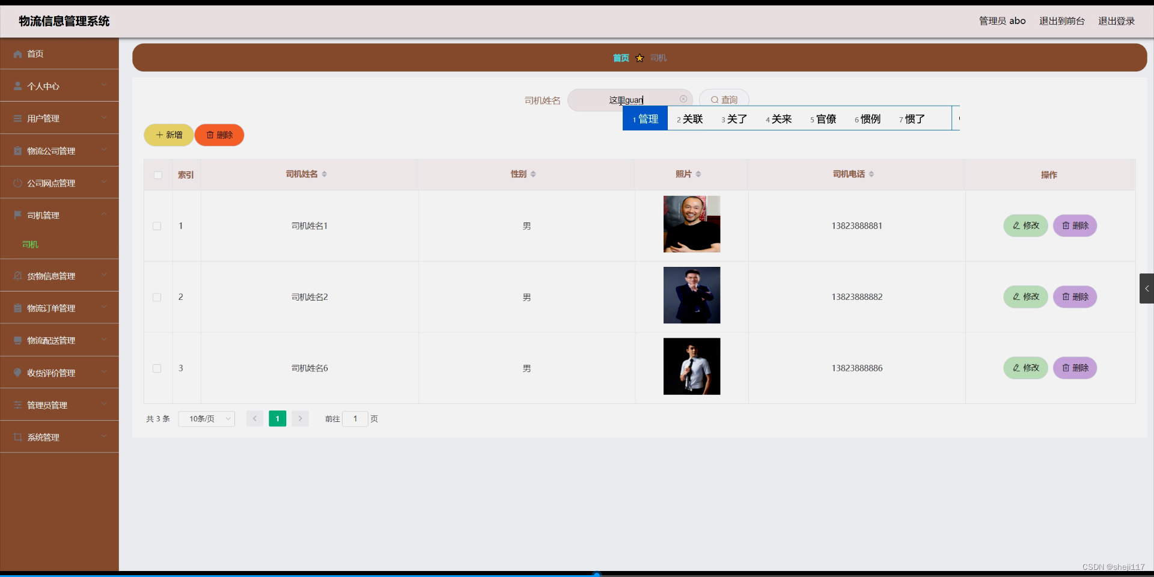Expand the 用户管理 menu section
The image size is (1154, 577).
(x=44, y=118)
